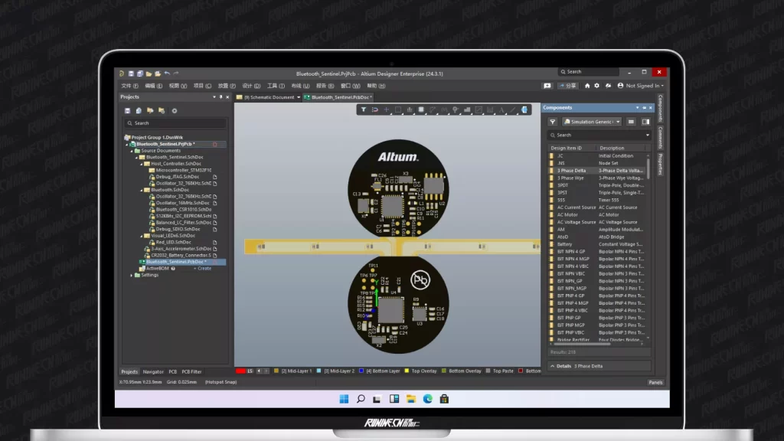Screen dimensions: 784x441
Task: Toggle the component details pane view icon
Action: point(645,122)
